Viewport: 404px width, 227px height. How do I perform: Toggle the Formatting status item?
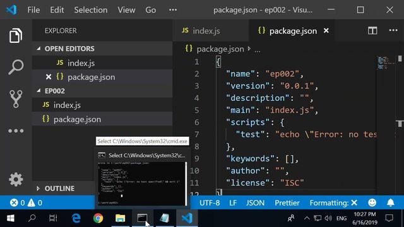coord(333,203)
